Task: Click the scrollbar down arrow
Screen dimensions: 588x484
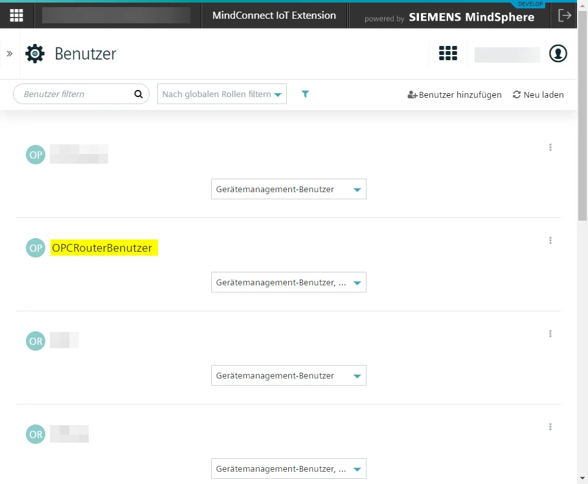Action: click(x=582, y=478)
